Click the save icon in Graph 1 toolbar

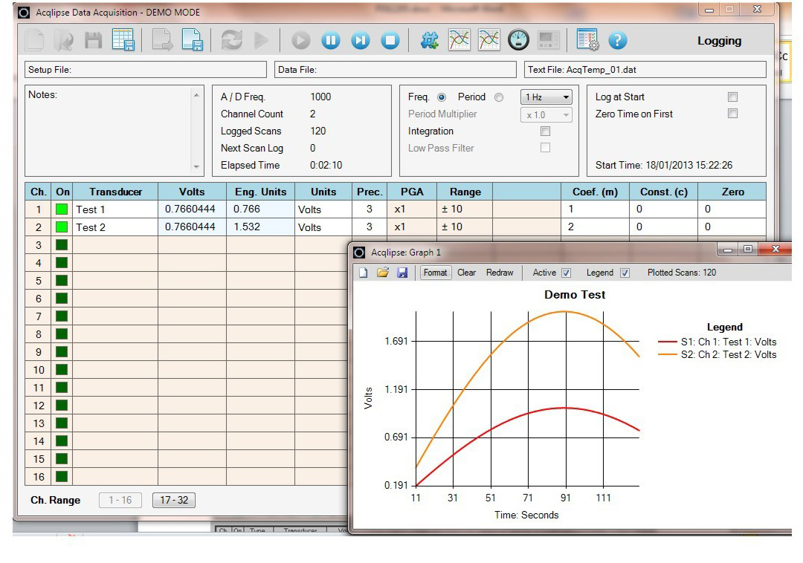402,273
